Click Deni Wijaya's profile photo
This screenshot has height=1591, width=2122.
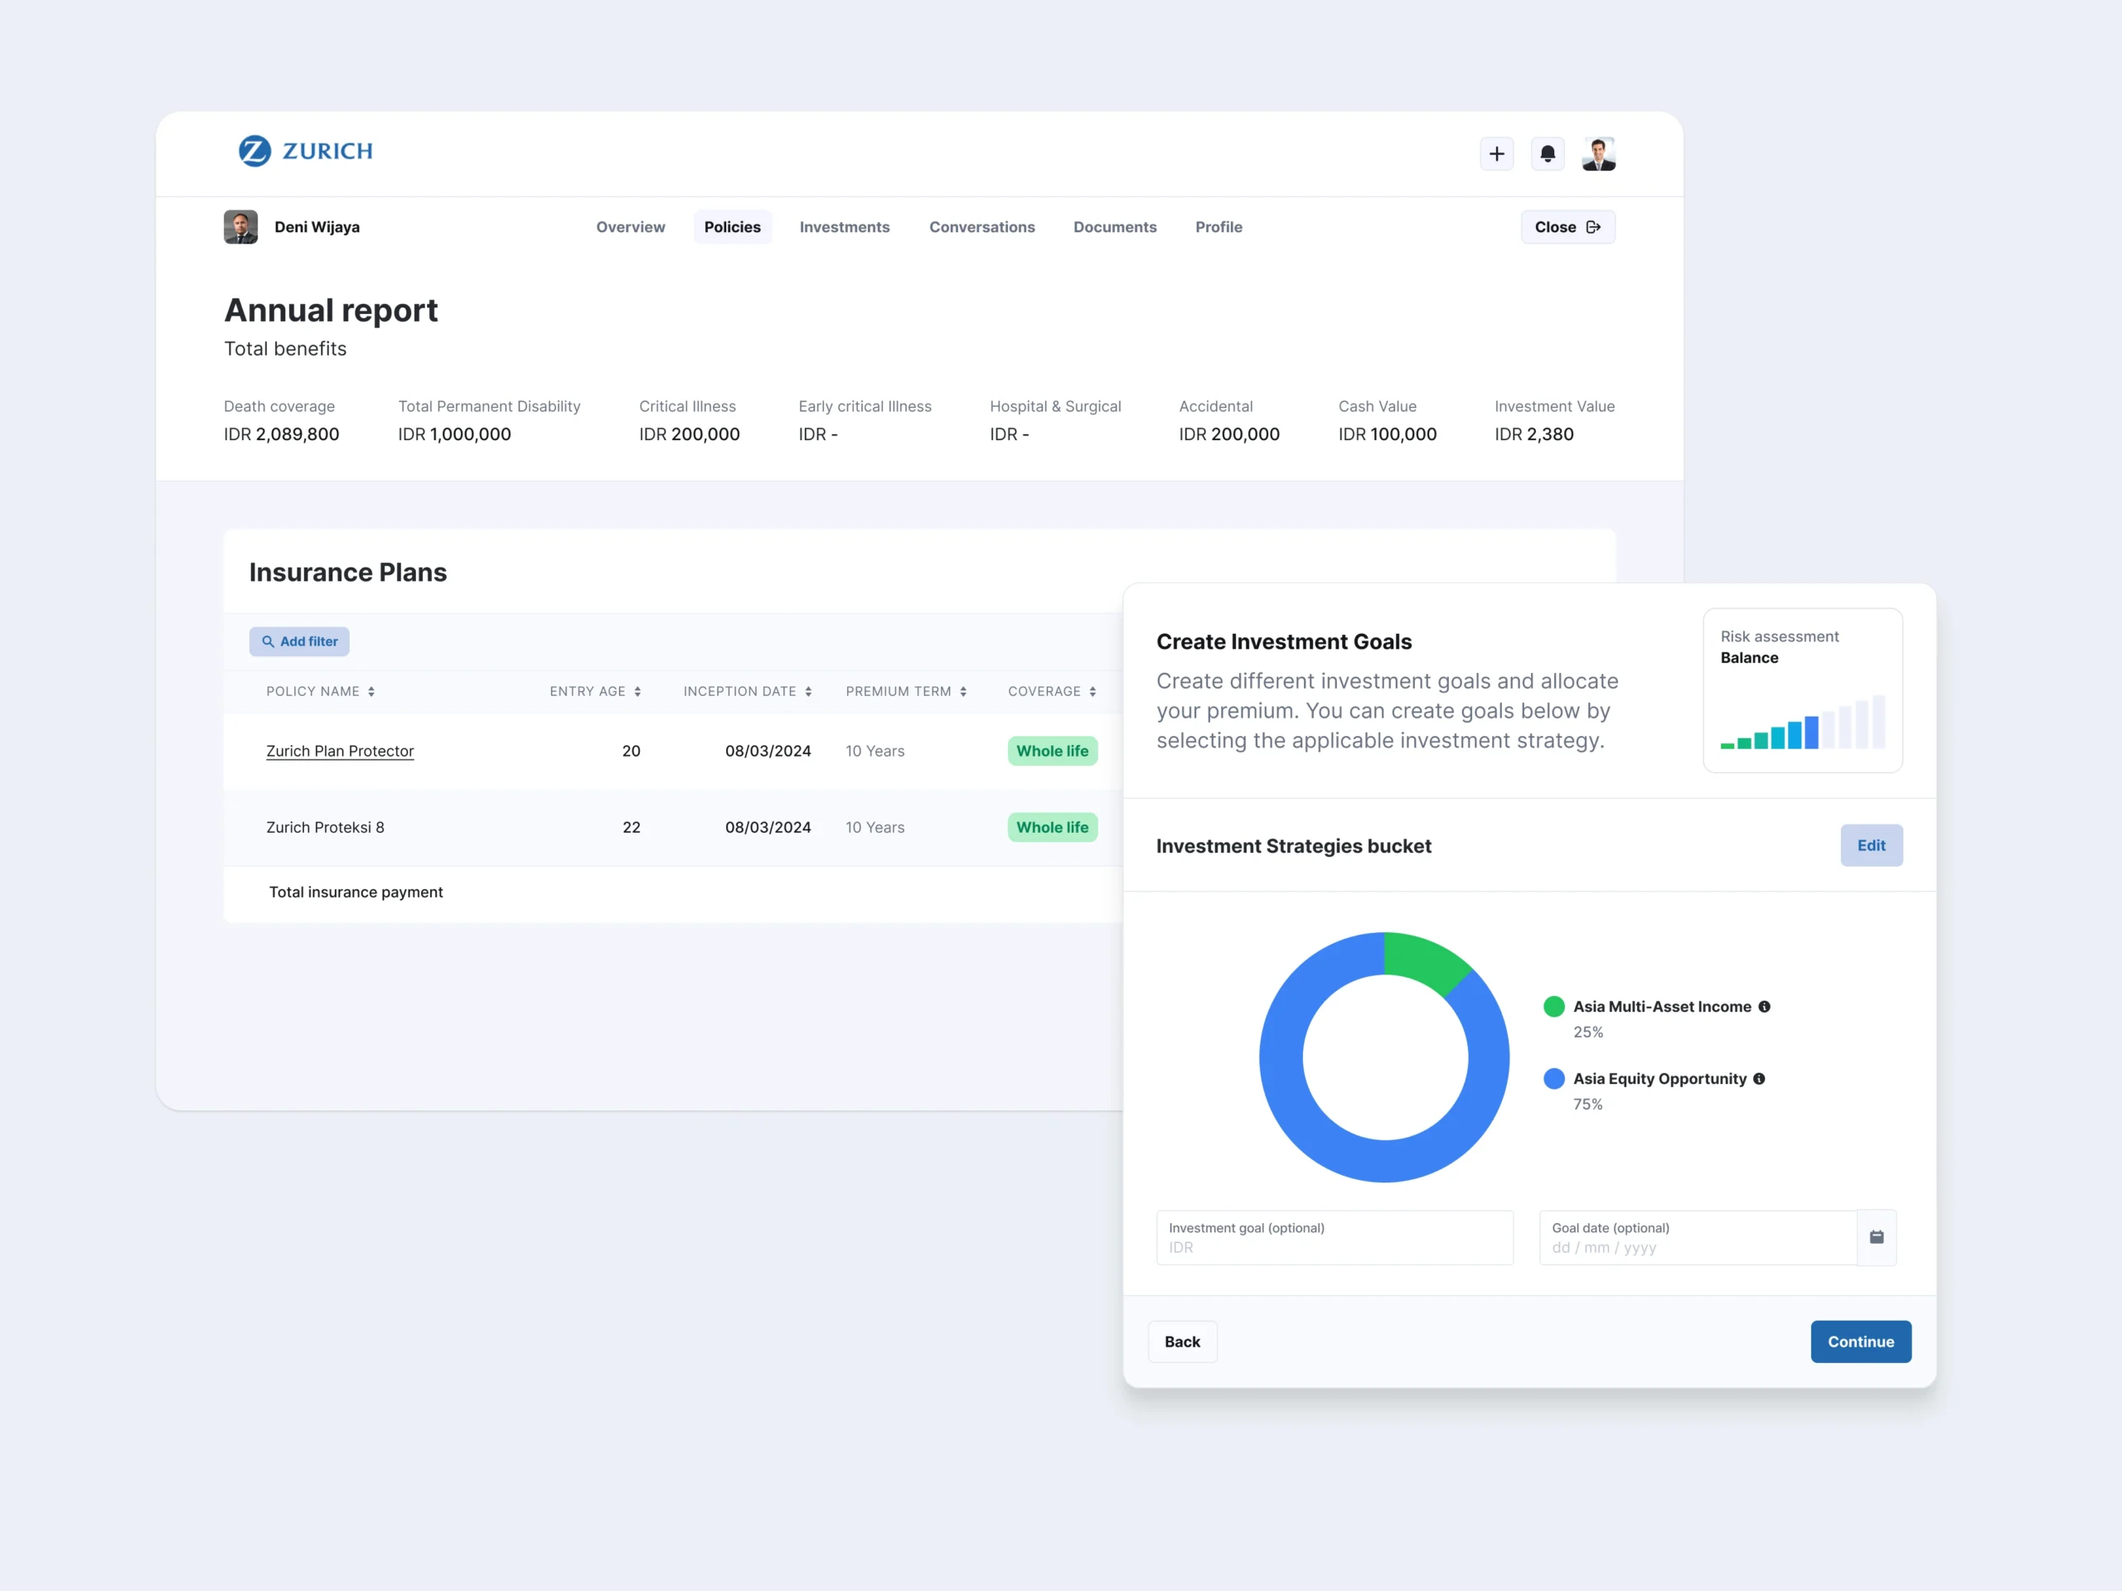tap(240, 227)
